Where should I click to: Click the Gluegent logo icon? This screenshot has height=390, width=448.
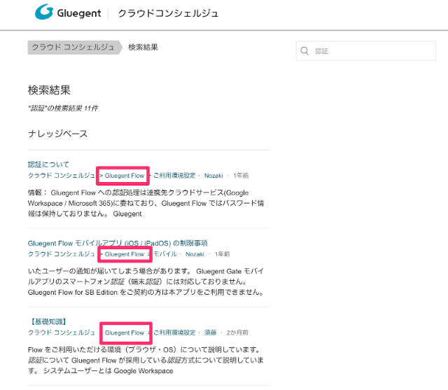(44, 12)
